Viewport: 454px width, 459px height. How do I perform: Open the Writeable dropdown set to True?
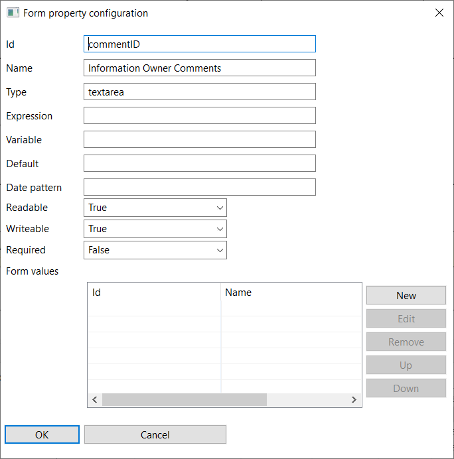tap(155, 229)
